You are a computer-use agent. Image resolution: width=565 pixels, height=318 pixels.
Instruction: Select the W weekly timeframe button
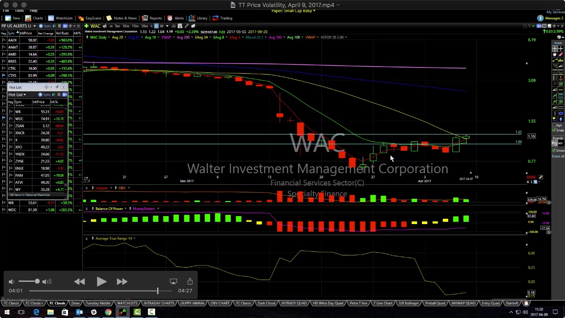click(162, 26)
